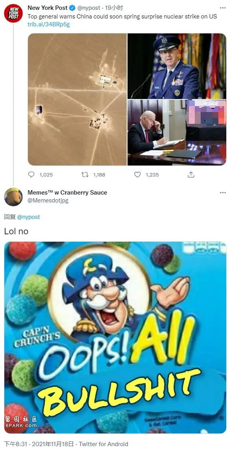Open more options on nypost tweet

click(223, 8)
